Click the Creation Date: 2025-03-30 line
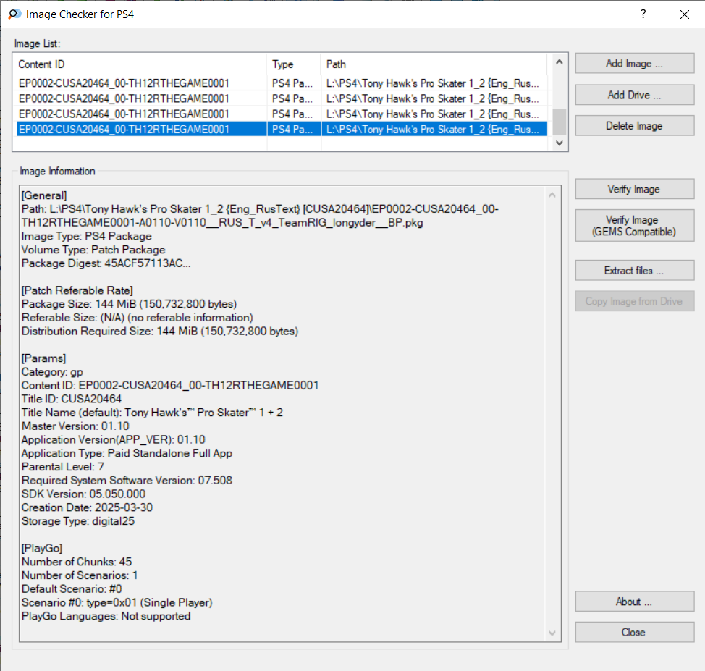This screenshot has width=705, height=671. tap(88, 507)
